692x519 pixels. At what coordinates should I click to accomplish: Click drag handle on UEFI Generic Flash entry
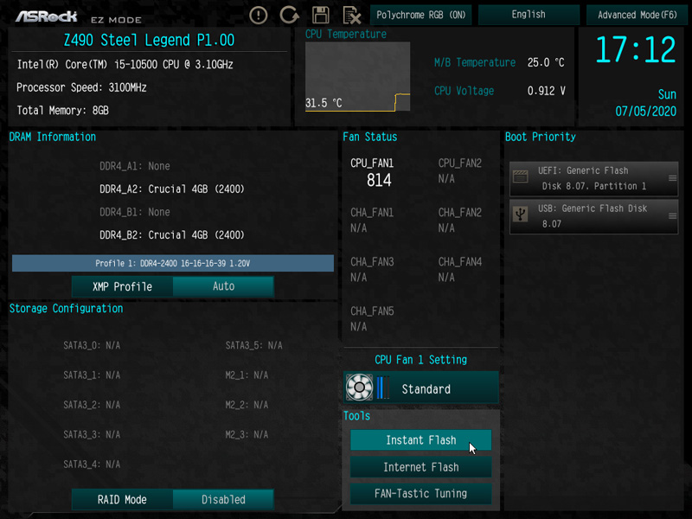[672, 178]
